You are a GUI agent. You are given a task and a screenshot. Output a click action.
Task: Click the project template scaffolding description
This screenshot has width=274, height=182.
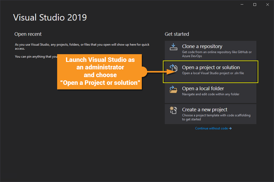click(x=216, y=117)
